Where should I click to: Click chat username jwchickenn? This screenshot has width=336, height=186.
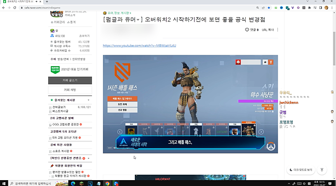coord(289,103)
